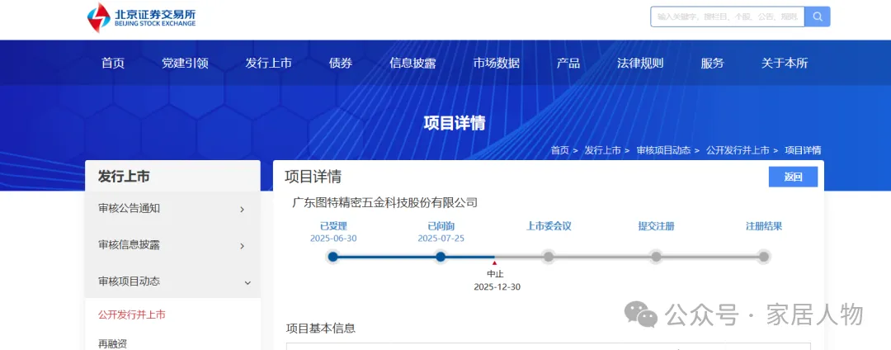Click the date 2025-07-25
This screenshot has height=350, width=891.
(441, 239)
